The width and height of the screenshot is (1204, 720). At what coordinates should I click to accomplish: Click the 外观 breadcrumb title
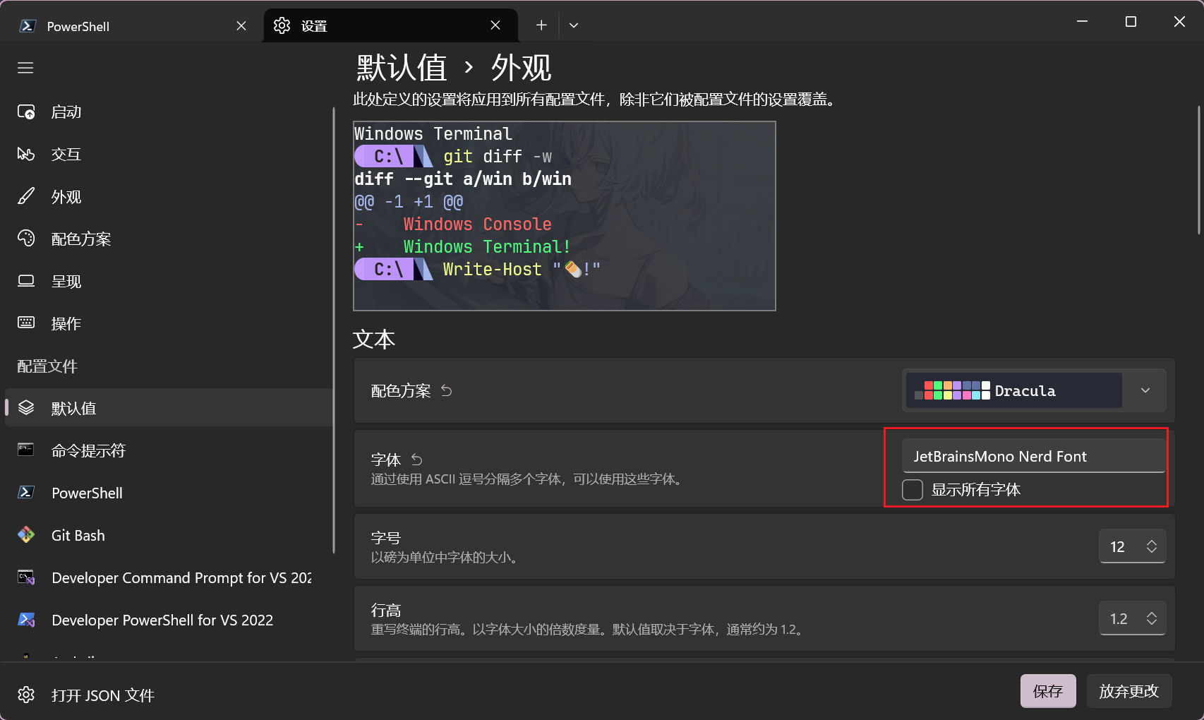(x=522, y=68)
